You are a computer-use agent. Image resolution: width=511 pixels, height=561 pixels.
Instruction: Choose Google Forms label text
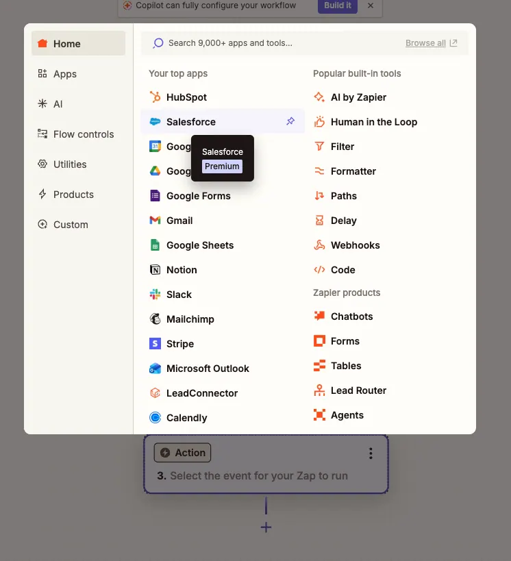pos(199,196)
